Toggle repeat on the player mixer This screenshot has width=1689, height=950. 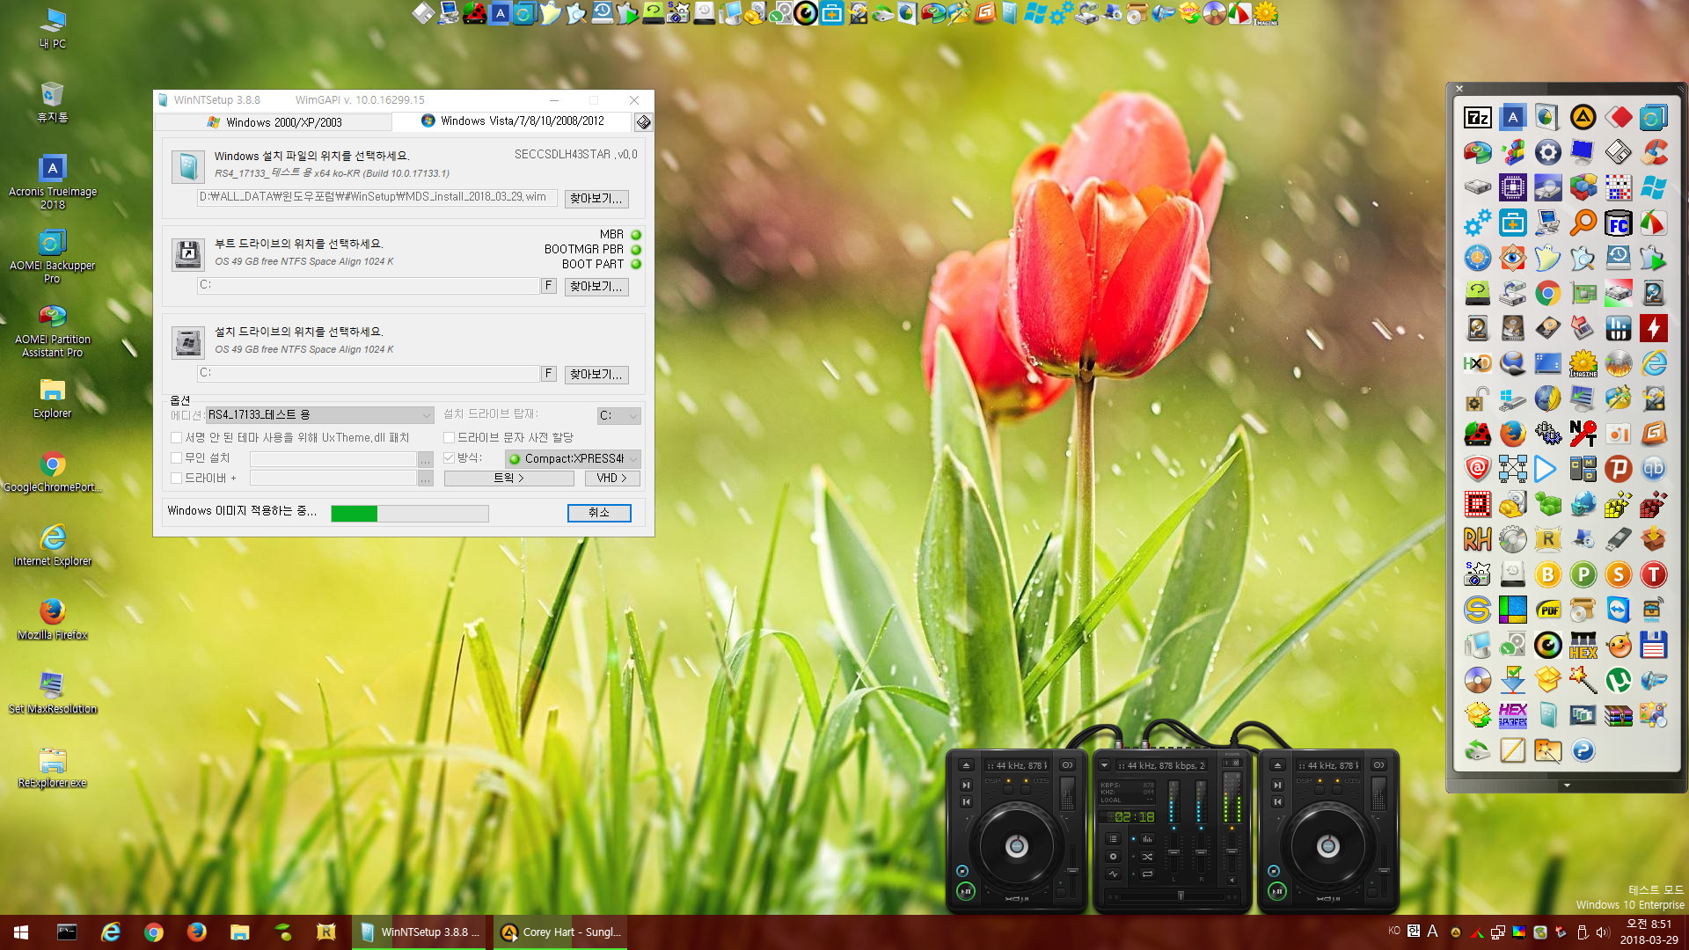click(1147, 874)
